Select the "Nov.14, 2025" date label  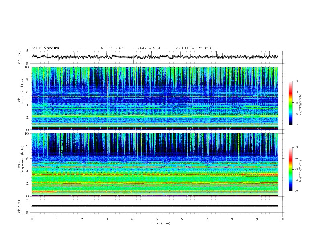coord(112,48)
